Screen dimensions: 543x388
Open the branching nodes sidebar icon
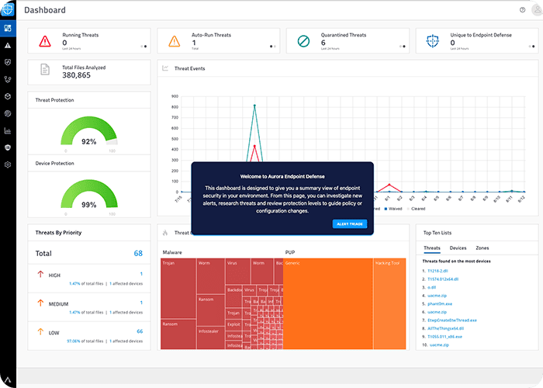pyautogui.click(x=8, y=79)
